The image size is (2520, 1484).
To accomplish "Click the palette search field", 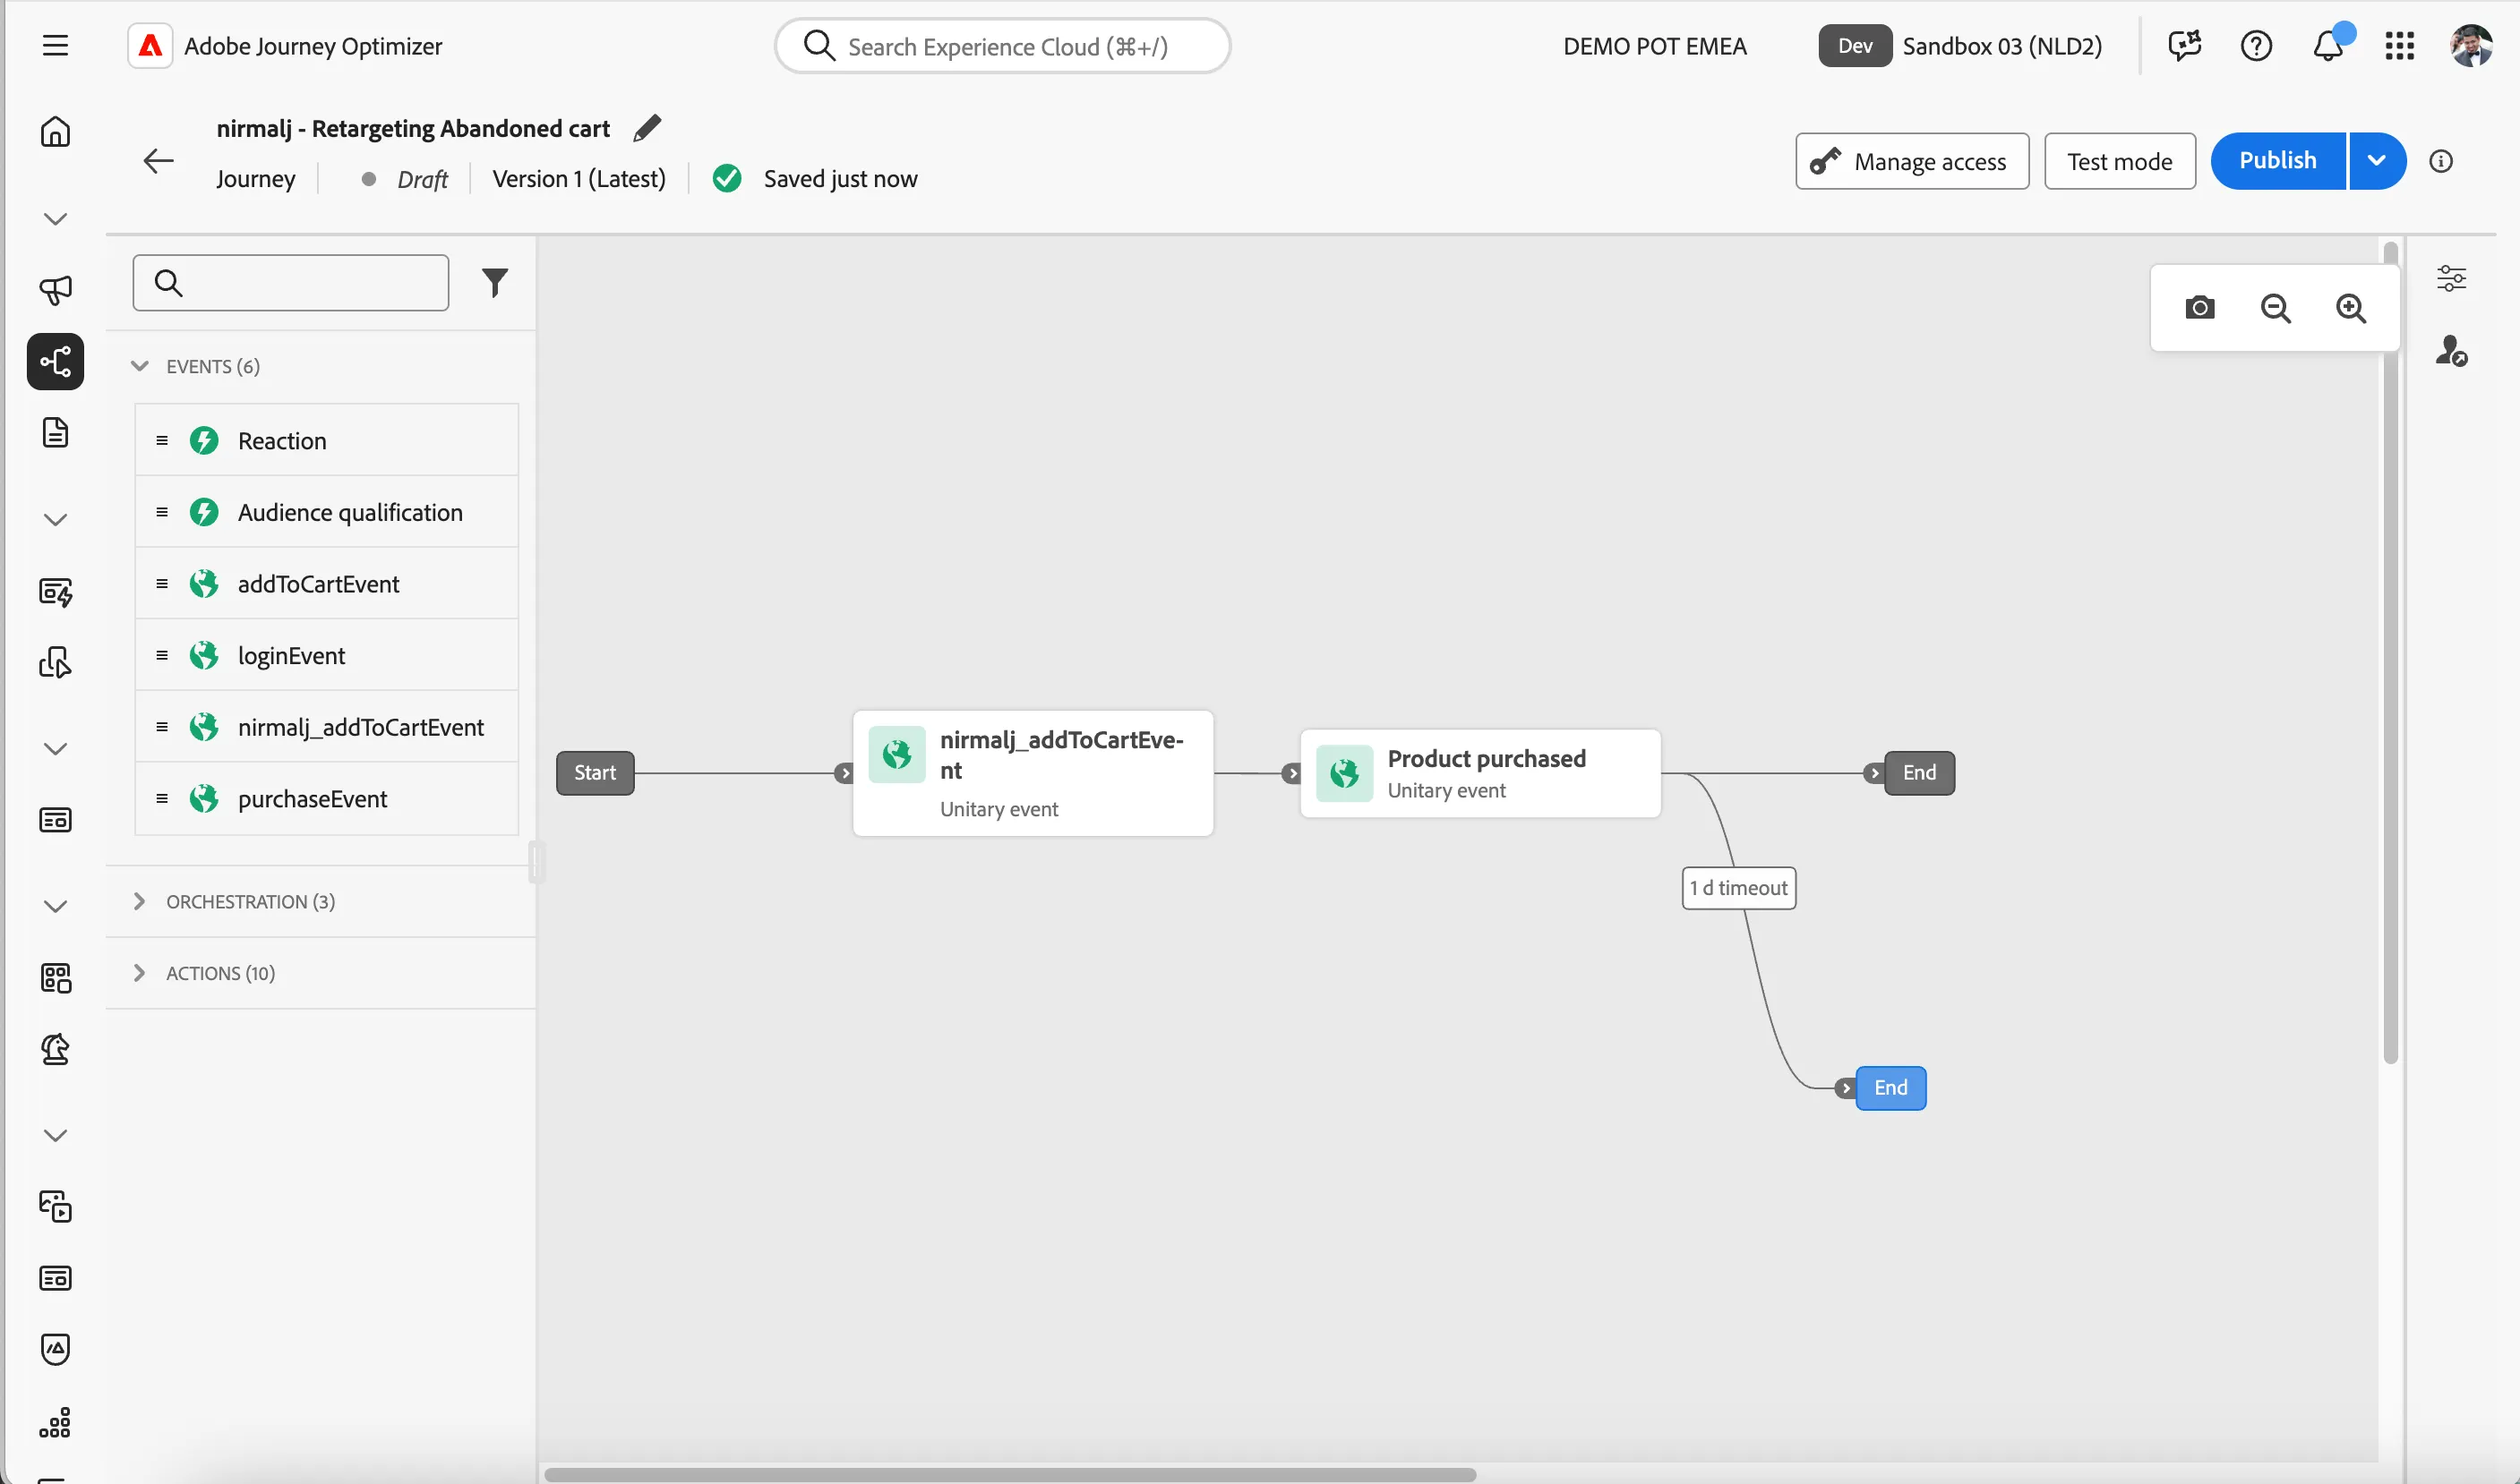I will (x=290, y=283).
